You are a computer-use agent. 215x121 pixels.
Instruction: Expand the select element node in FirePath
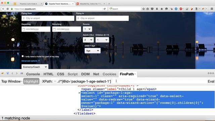79,93
